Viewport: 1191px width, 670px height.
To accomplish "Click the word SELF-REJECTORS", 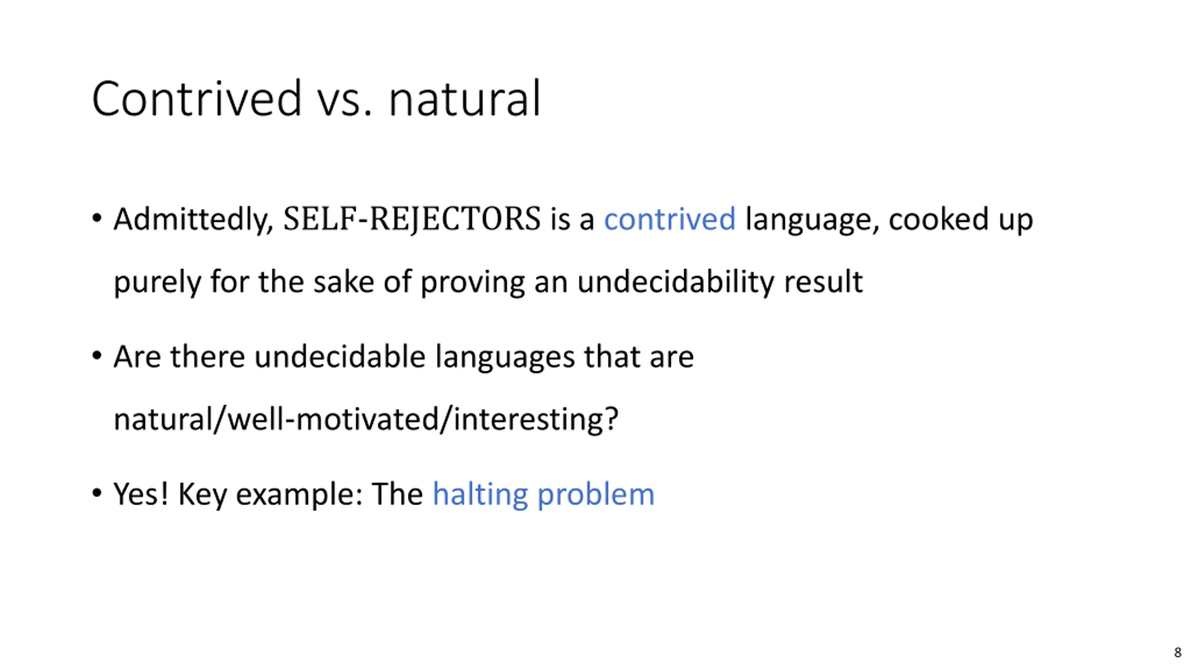I will click(412, 219).
